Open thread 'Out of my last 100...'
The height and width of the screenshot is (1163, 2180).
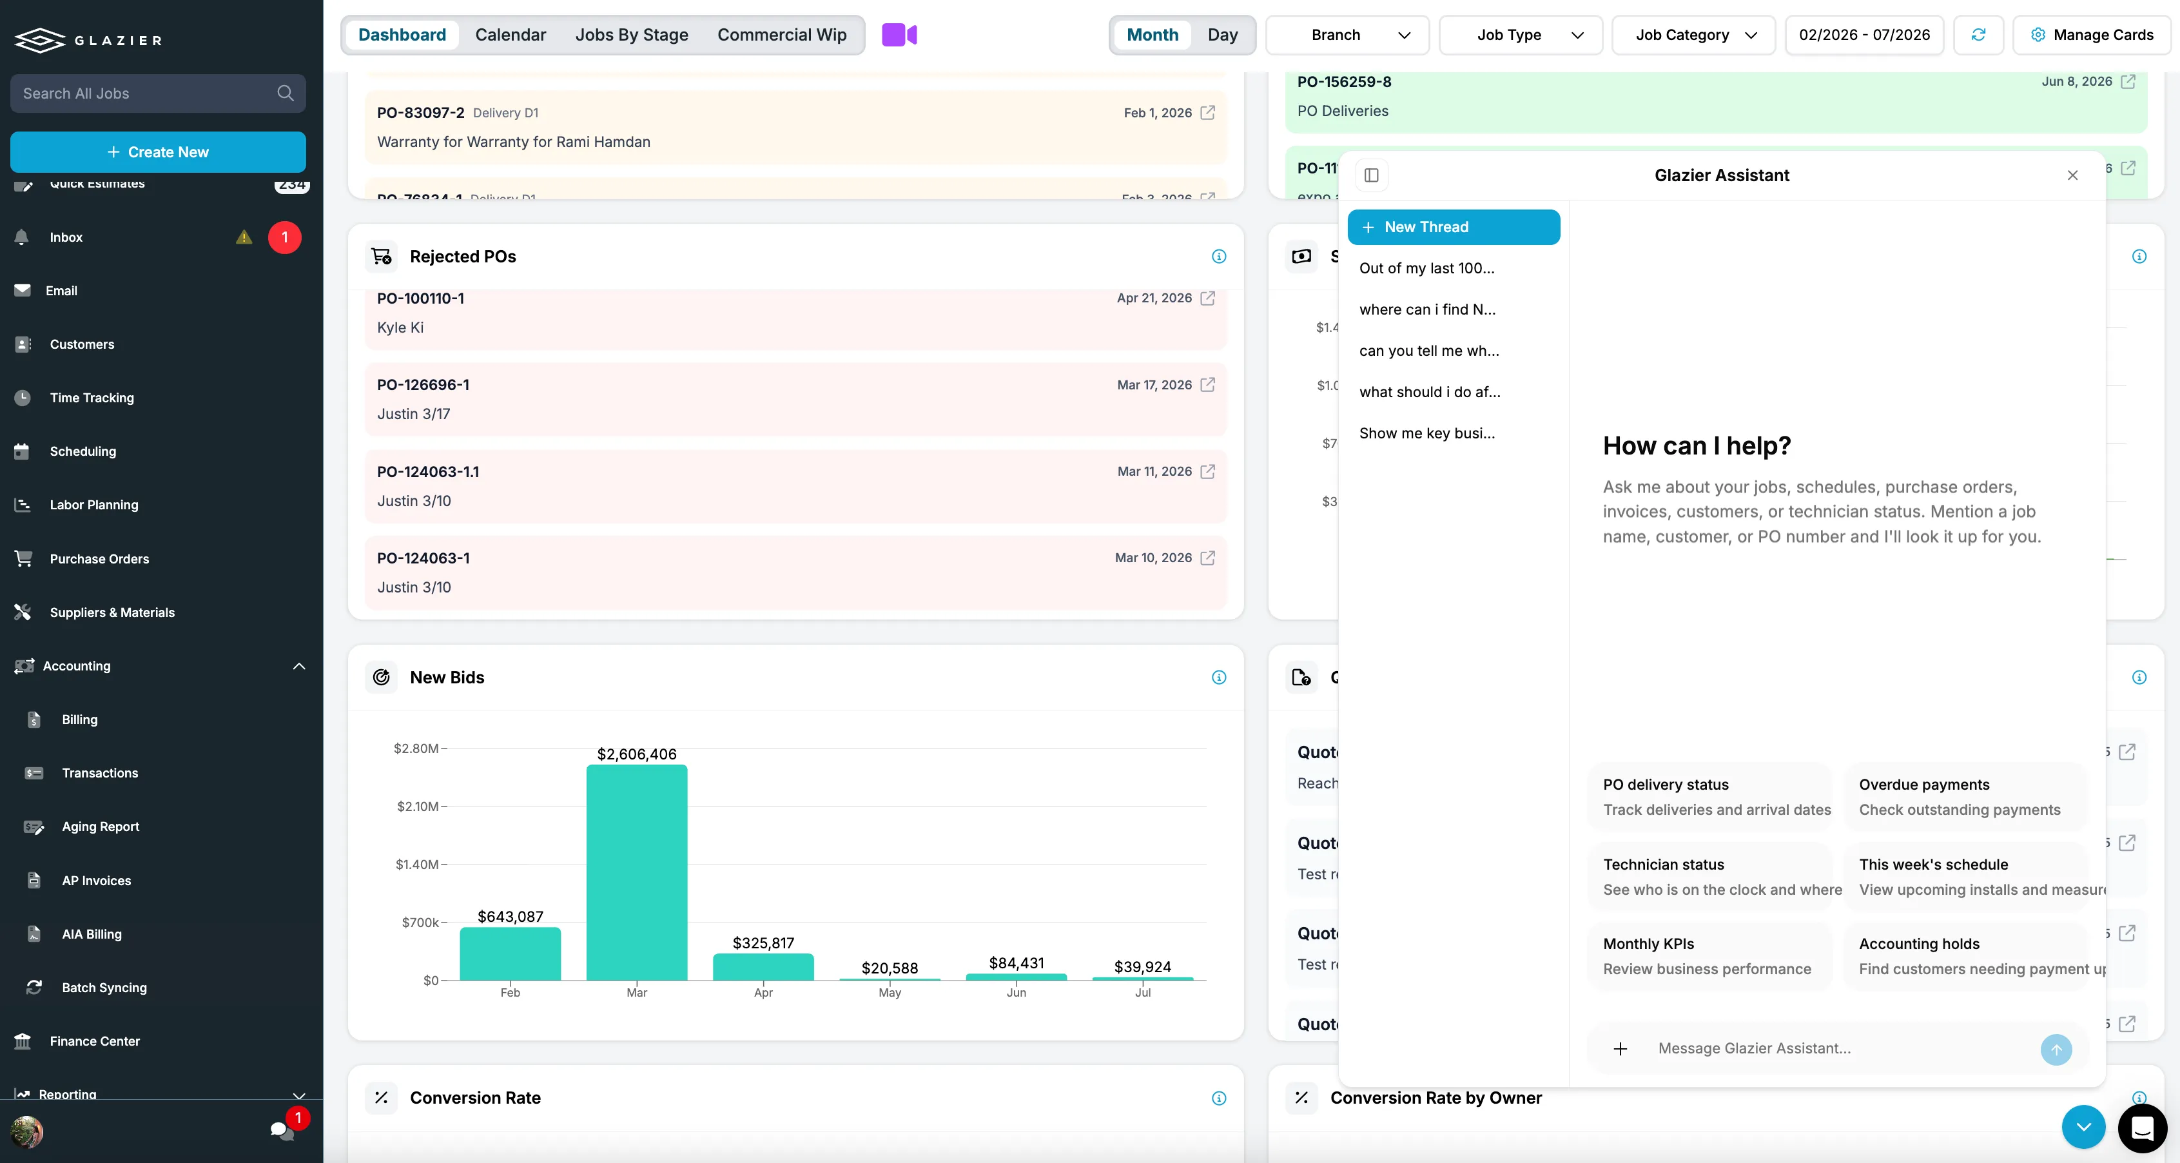pos(1453,268)
